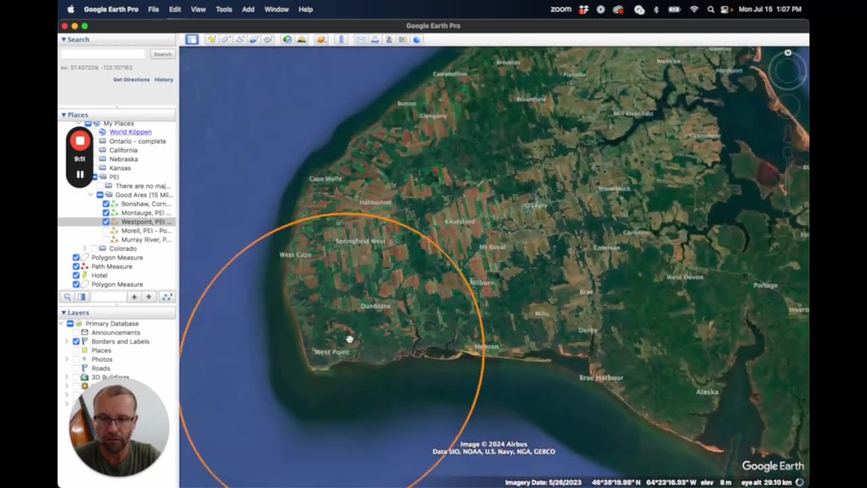Open the Tools menu

click(x=224, y=9)
